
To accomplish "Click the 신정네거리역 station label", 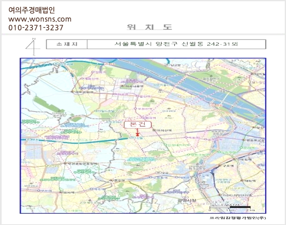I will (178, 145).
